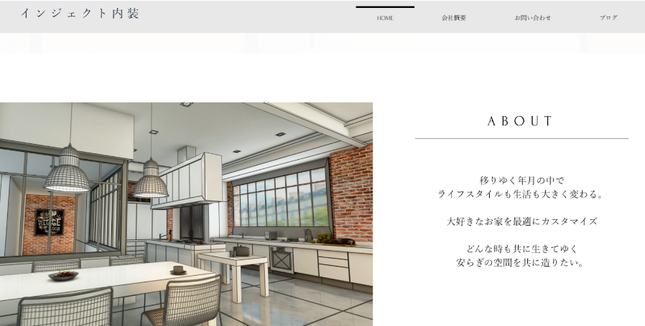Viewport: 645px width, 326px height.
Task: Click the line 安らぎの空間を共に造りたい。
Action: (x=521, y=262)
